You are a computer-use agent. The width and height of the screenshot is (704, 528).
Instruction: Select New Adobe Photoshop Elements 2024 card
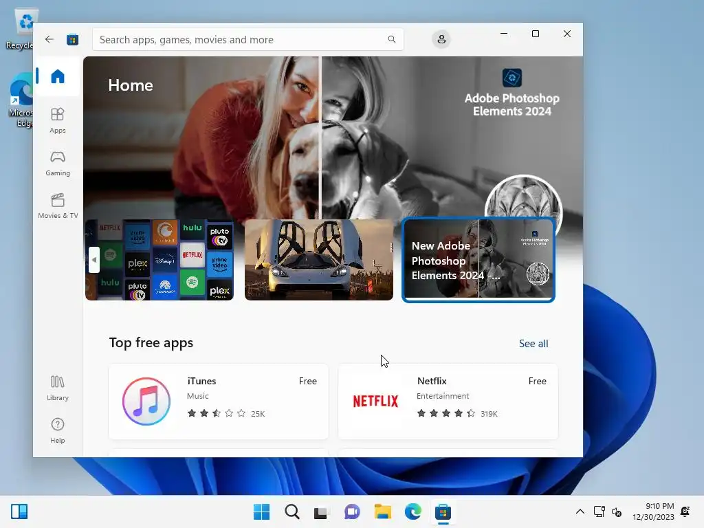[x=478, y=259]
